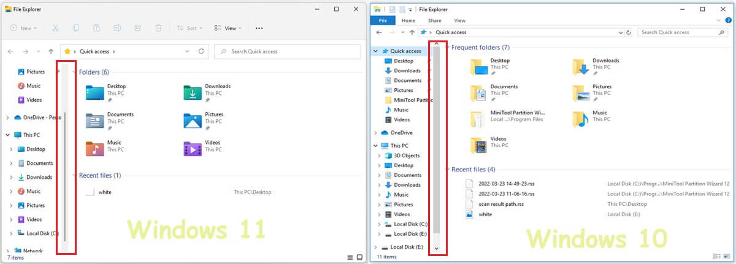Image resolution: width=736 pixels, height=264 pixels.
Task: Open the Videos folder in Windows 11 Folders section
Action: coord(202,148)
